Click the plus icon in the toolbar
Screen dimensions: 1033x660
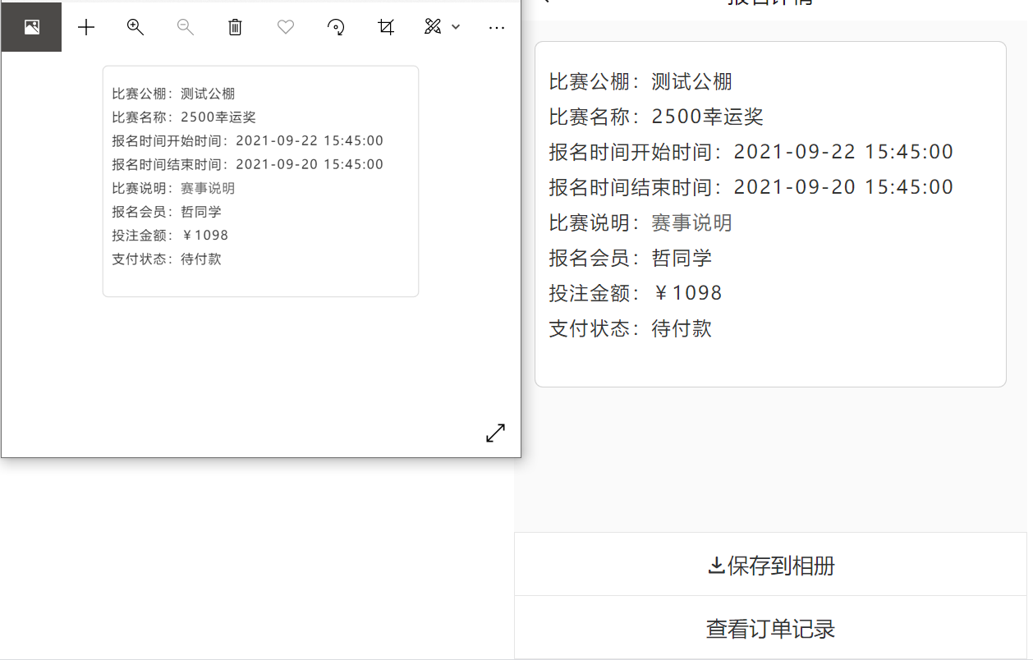(x=85, y=26)
